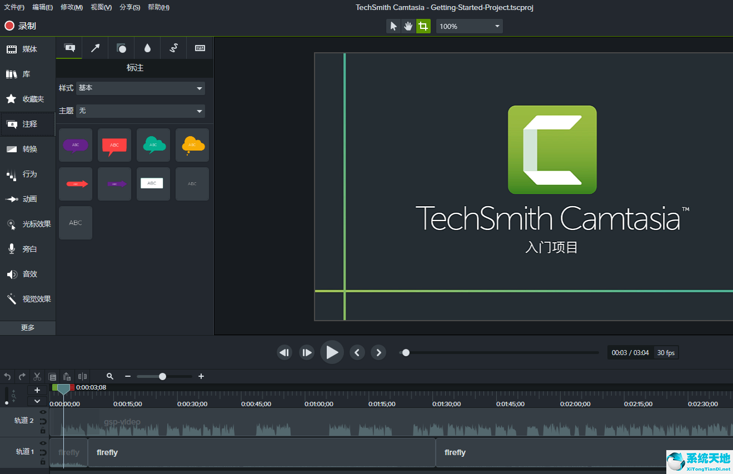The width and height of the screenshot is (733, 474).
Task: Redo the last timeline action
Action: 22,376
